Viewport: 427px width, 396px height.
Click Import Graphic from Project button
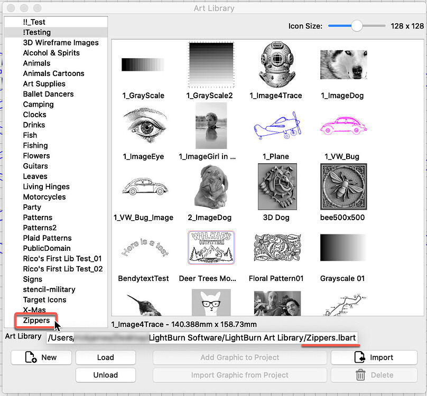(239, 375)
